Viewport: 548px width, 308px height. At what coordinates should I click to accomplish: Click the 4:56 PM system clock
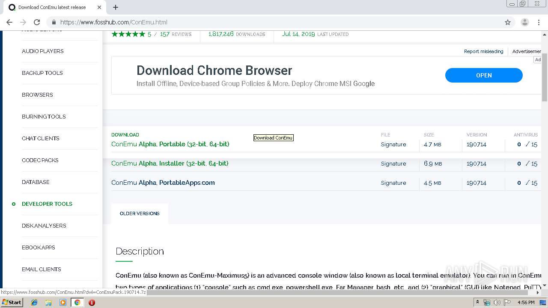(526, 302)
